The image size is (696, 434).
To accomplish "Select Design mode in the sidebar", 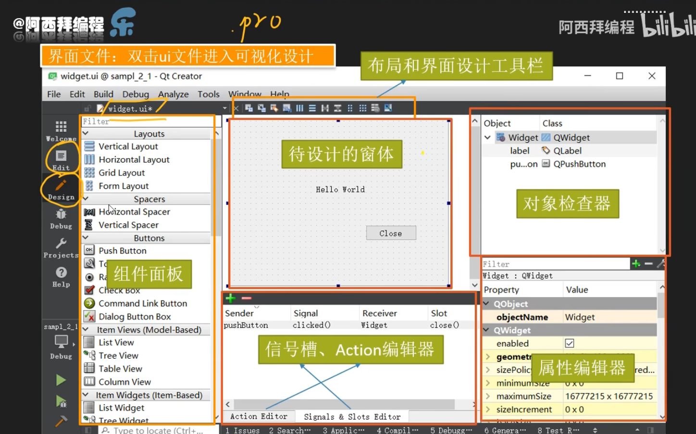I will 61,190.
